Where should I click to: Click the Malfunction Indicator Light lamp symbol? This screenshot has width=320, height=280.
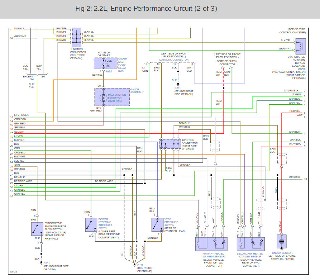[x=103, y=98]
